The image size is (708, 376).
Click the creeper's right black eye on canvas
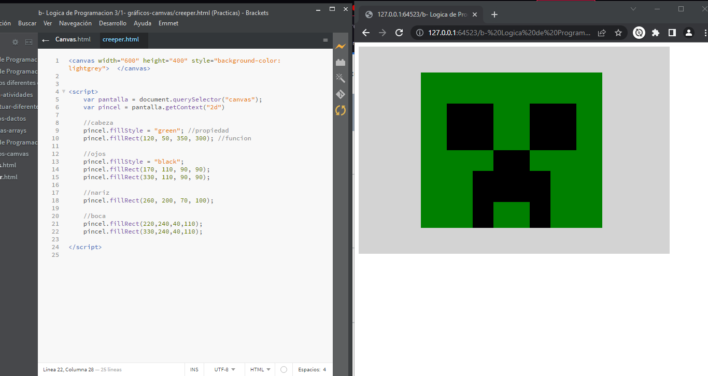click(553, 127)
